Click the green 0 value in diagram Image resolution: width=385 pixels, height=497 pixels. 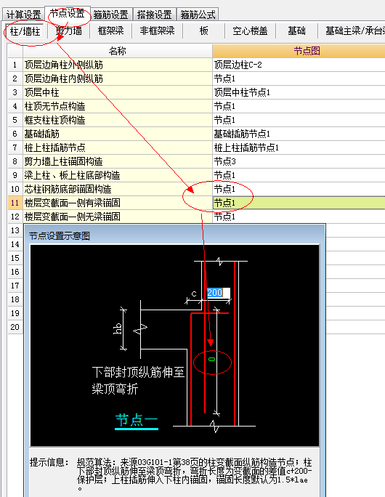pos(211,359)
